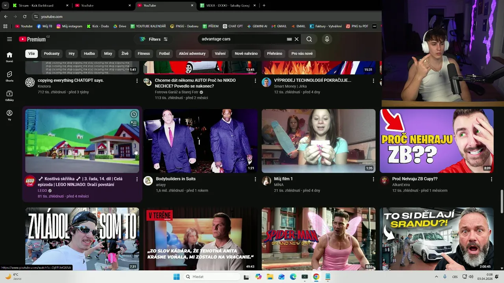Open Windows Start menu
Screen dimensions: 504x283
[x=176, y=277]
